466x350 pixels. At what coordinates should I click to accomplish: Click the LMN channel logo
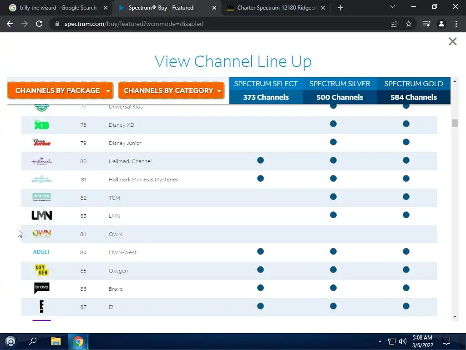point(41,216)
